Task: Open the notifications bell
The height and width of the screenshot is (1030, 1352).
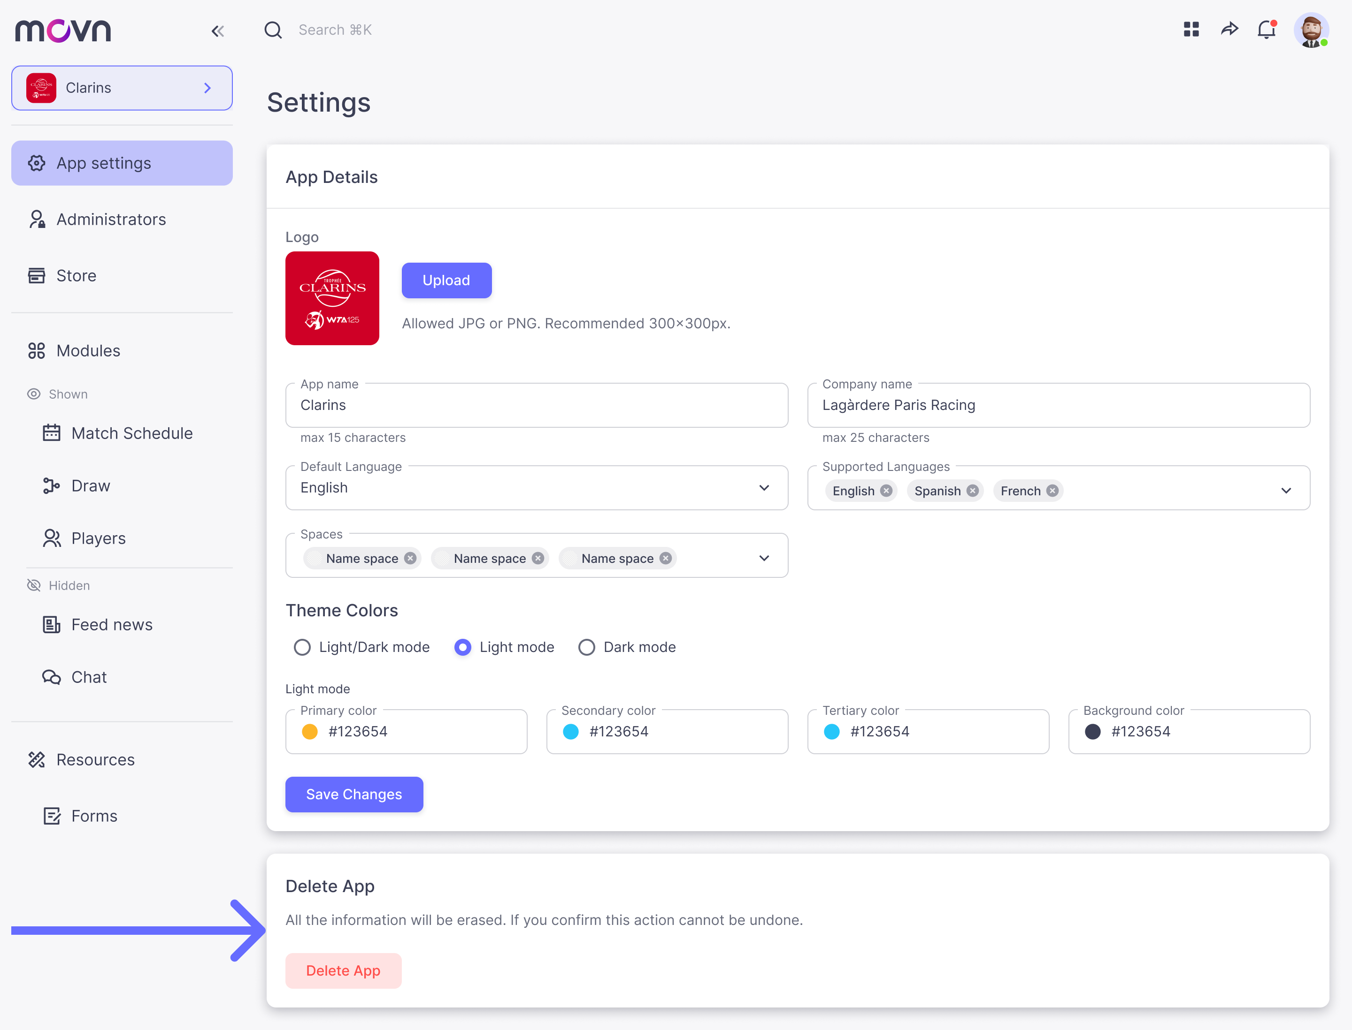Action: click(1266, 30)
